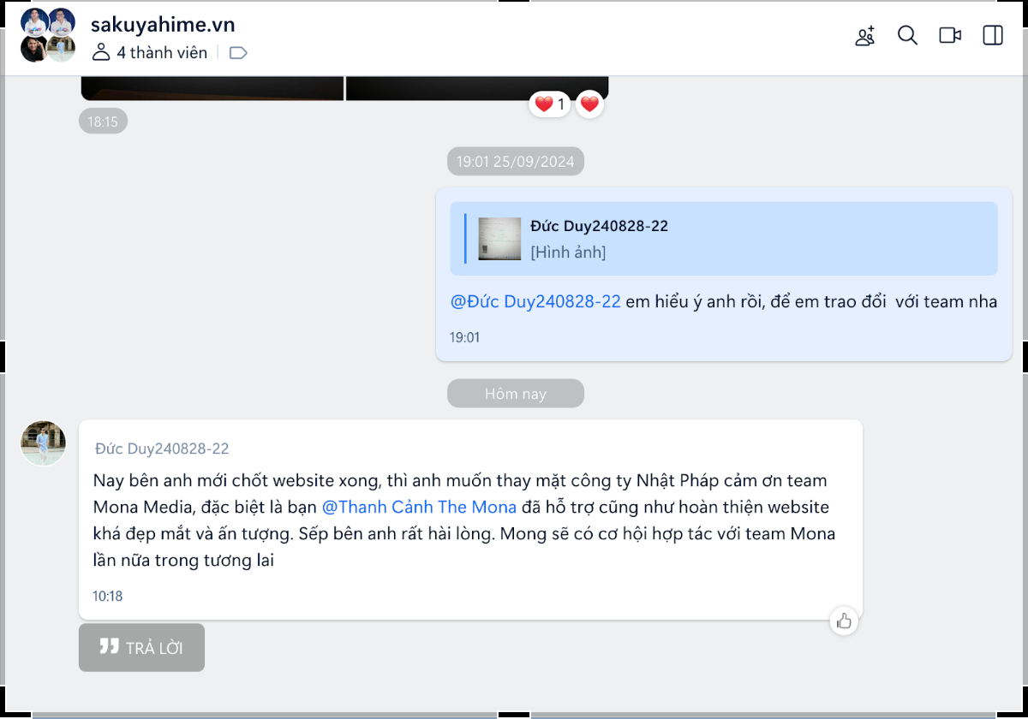The image size is (1028, 719).
Task: Start a video call
Action: 950,36
